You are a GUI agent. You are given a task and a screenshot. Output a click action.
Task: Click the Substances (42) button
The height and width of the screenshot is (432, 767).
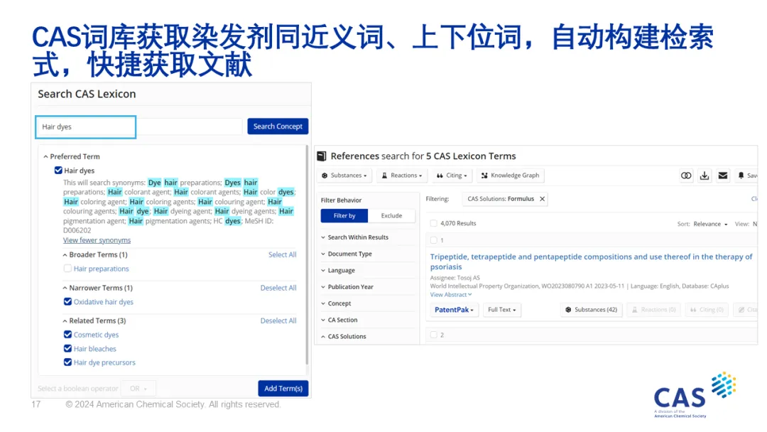[591, 310]
